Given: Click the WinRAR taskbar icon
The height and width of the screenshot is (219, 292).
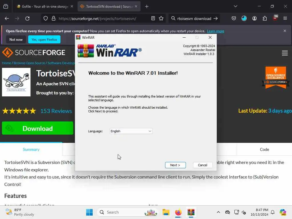Looking at the screenshot, I should [191, 212].
